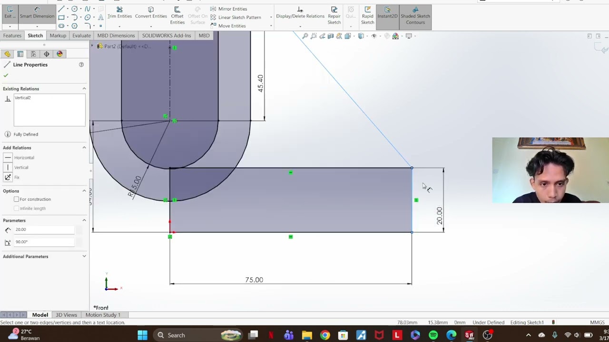Switch to the MBD Dimensions tab
The height and width of the screenshot is (342, 609).
click(116, 36)
